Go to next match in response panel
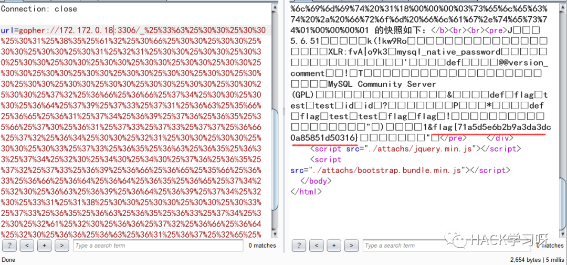The image size is (567, 265). coord(351,246)
